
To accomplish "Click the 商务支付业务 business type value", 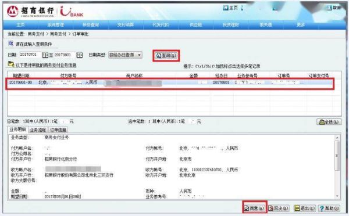I will point(57,138).
